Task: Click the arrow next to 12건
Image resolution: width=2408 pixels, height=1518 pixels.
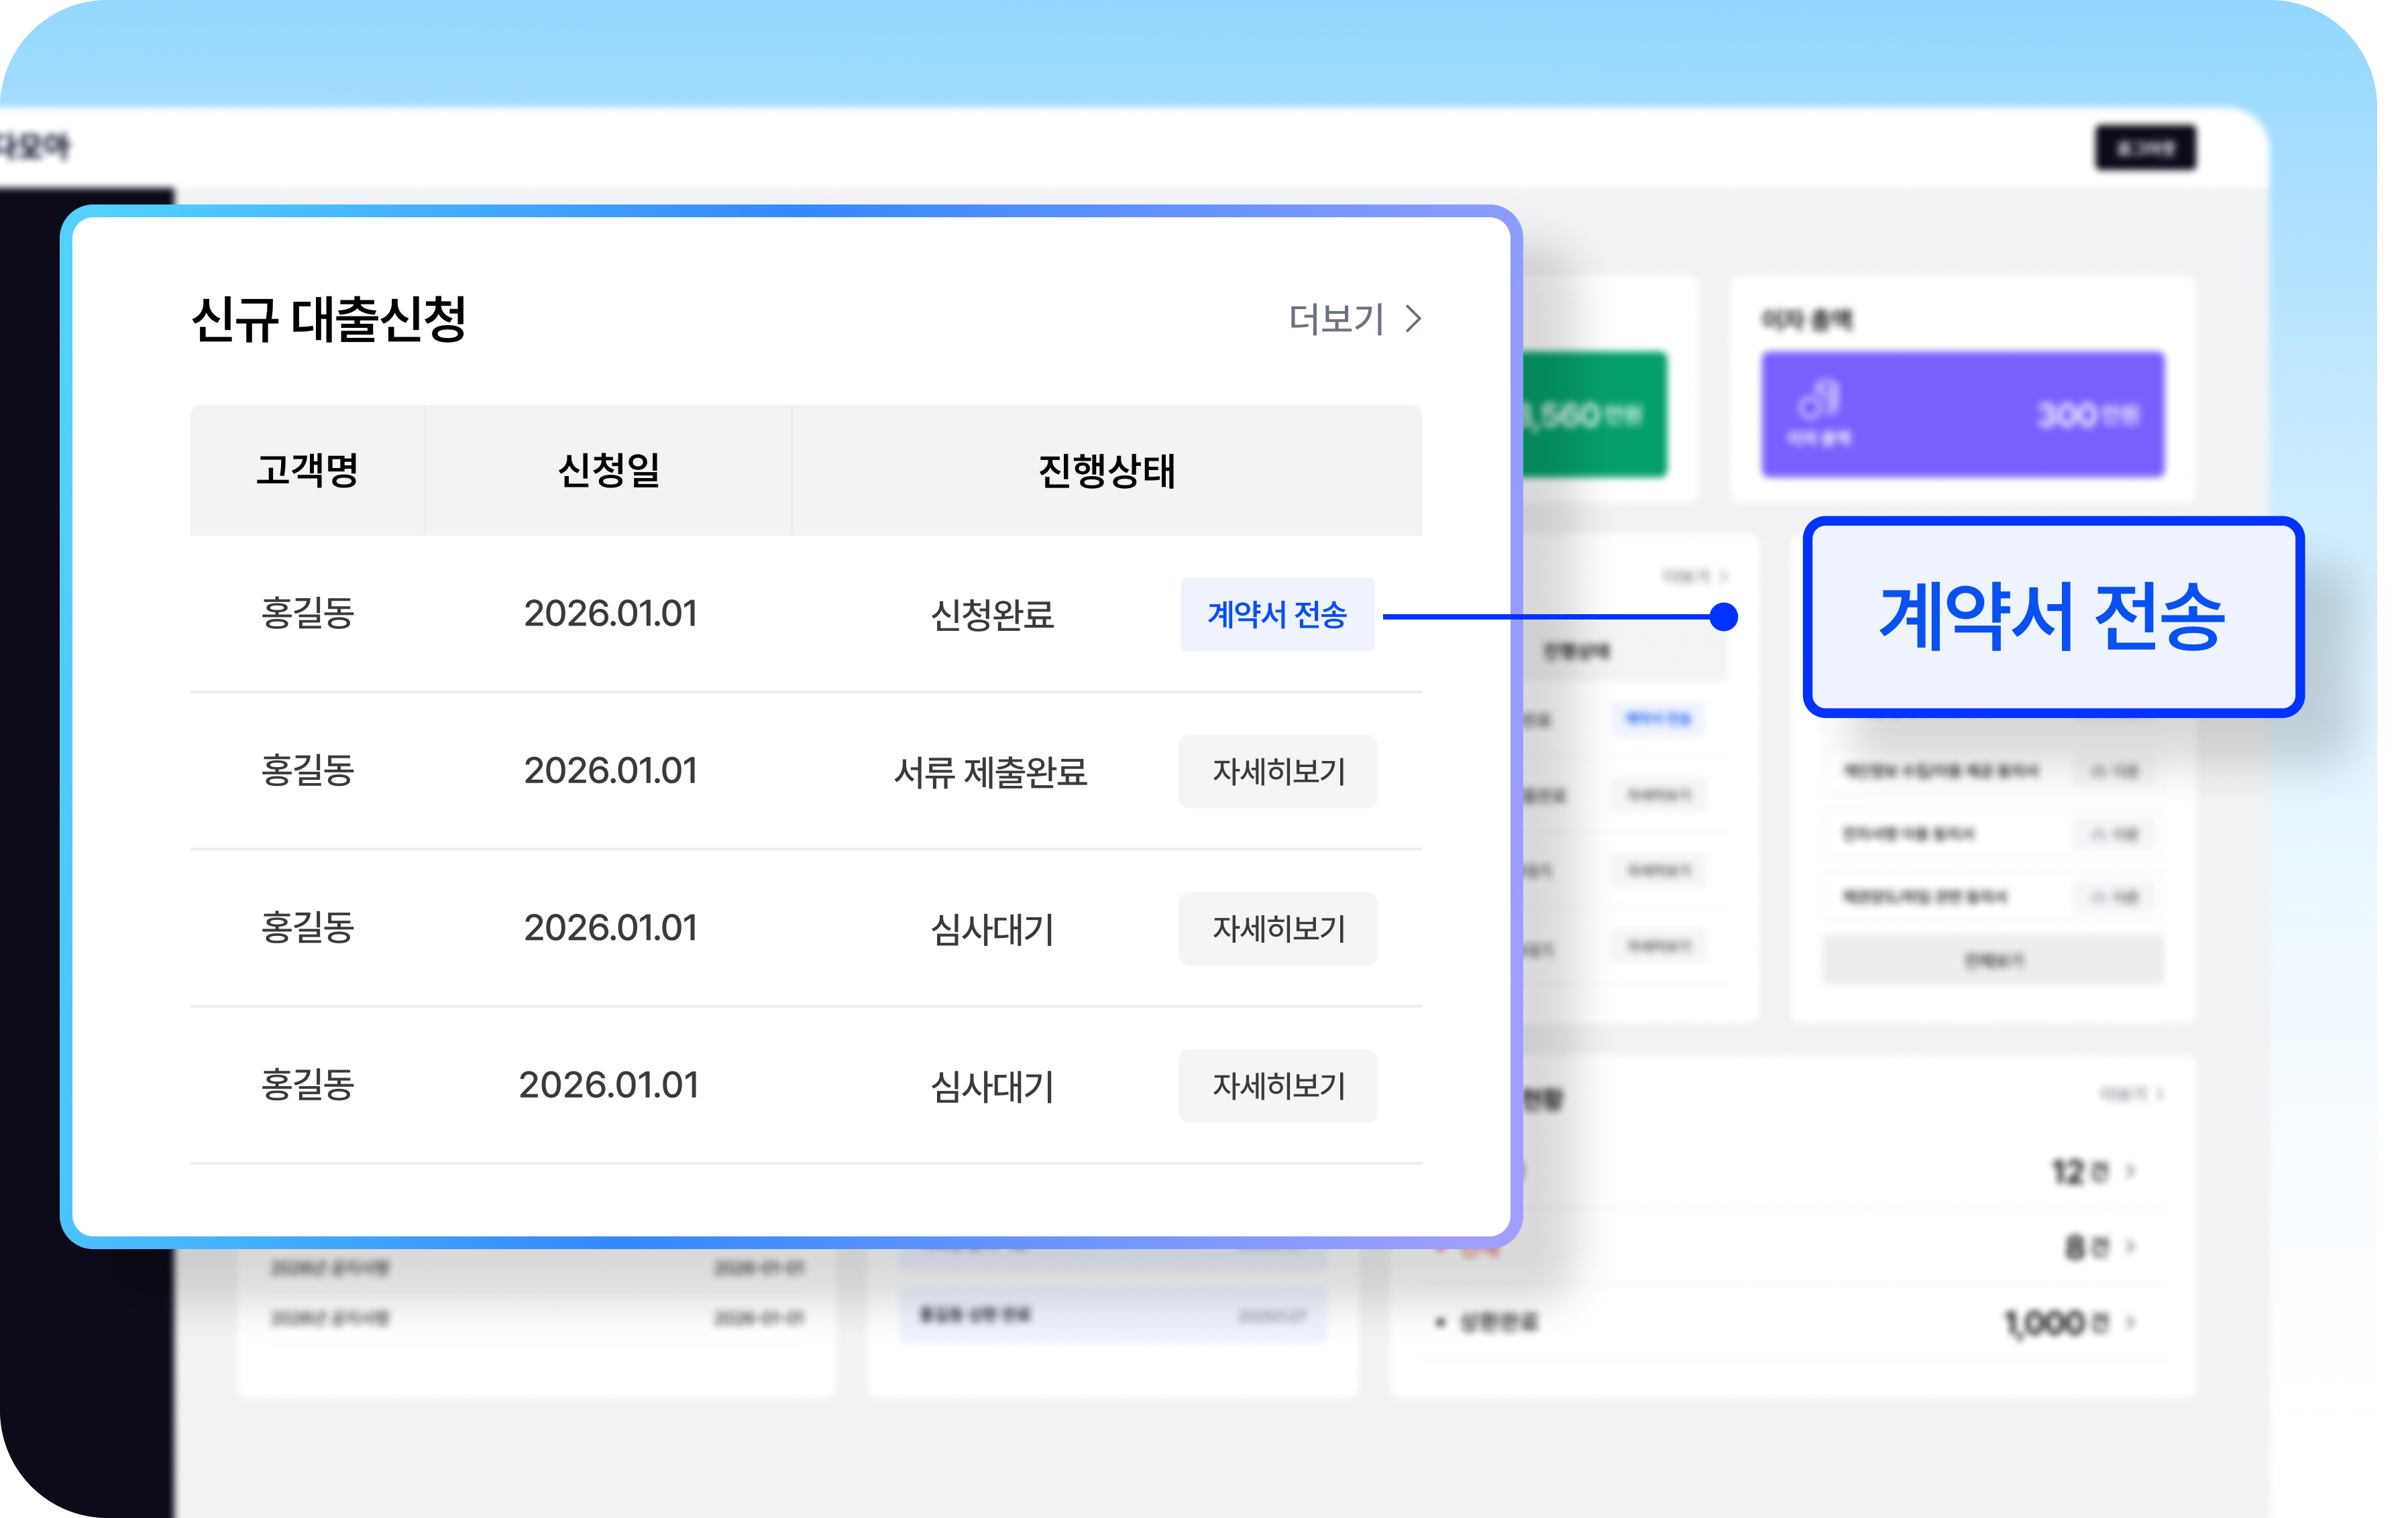Action: [2130, 1171]
